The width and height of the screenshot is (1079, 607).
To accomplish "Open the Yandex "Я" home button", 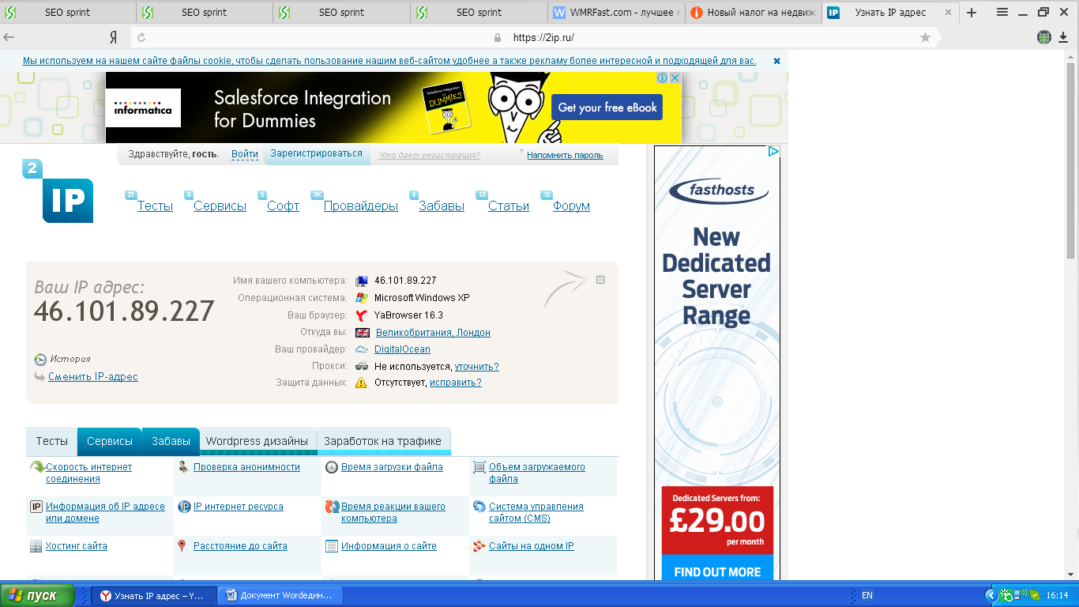I will pos(114,37).
